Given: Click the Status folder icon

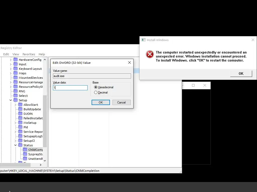Looking at the screenshot, I should tap(20, 145).
